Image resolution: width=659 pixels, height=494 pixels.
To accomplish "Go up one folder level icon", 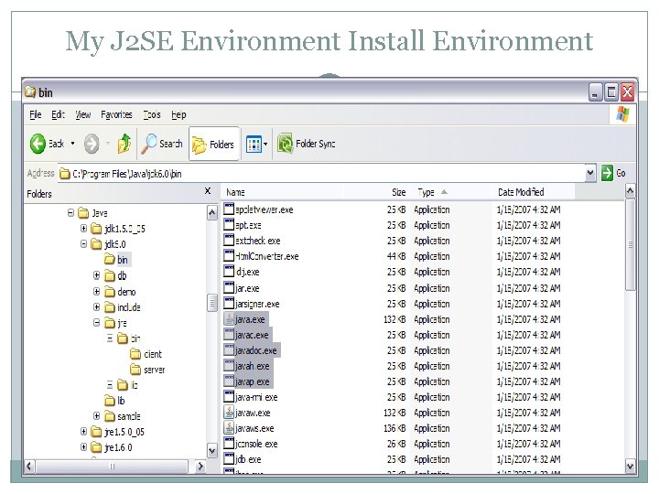I will (x=124, y=144).
